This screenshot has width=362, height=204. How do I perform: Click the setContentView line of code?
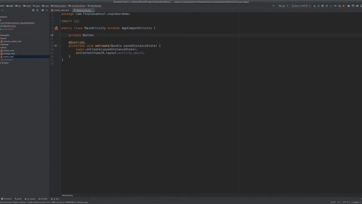(110, 53)
